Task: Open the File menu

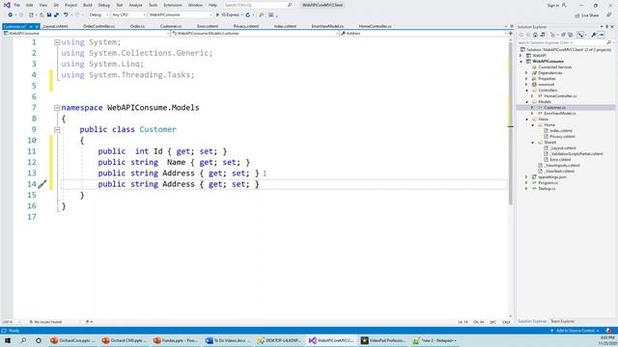Action: 17,5
